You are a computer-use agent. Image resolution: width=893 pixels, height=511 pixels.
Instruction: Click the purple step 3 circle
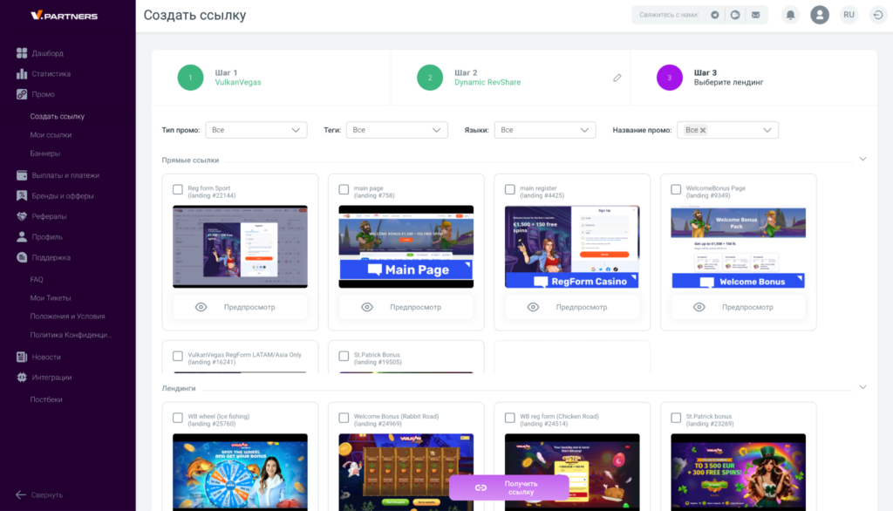tap(669, 78)
